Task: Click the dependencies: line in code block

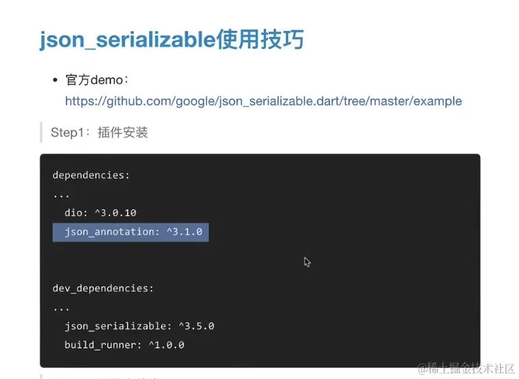Action: (91, 175)
